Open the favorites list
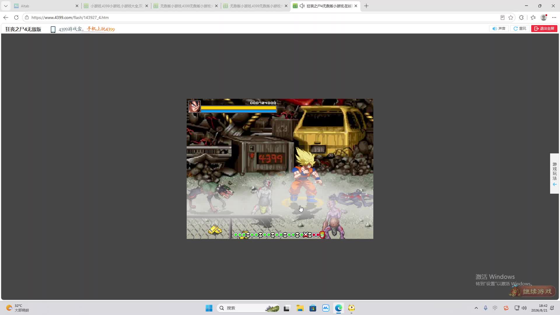Image resolution: width=560 pixels, height=315 pixels. tap(533, 17)
